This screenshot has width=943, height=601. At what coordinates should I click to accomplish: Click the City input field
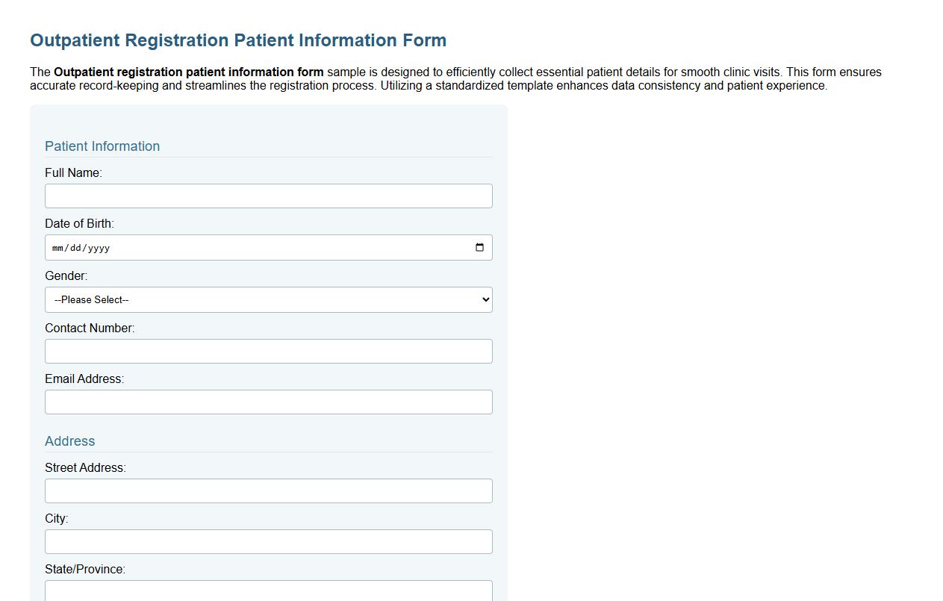coord(269,541)
